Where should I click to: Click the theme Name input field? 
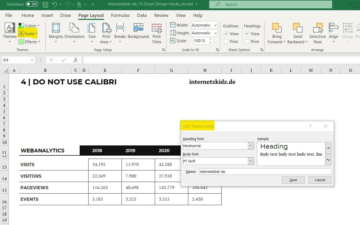coord(265,172)
